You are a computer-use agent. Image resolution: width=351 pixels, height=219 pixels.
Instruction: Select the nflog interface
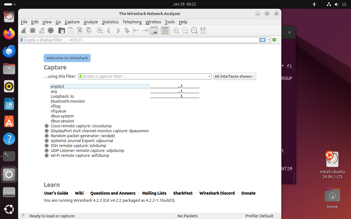[100, 106]
